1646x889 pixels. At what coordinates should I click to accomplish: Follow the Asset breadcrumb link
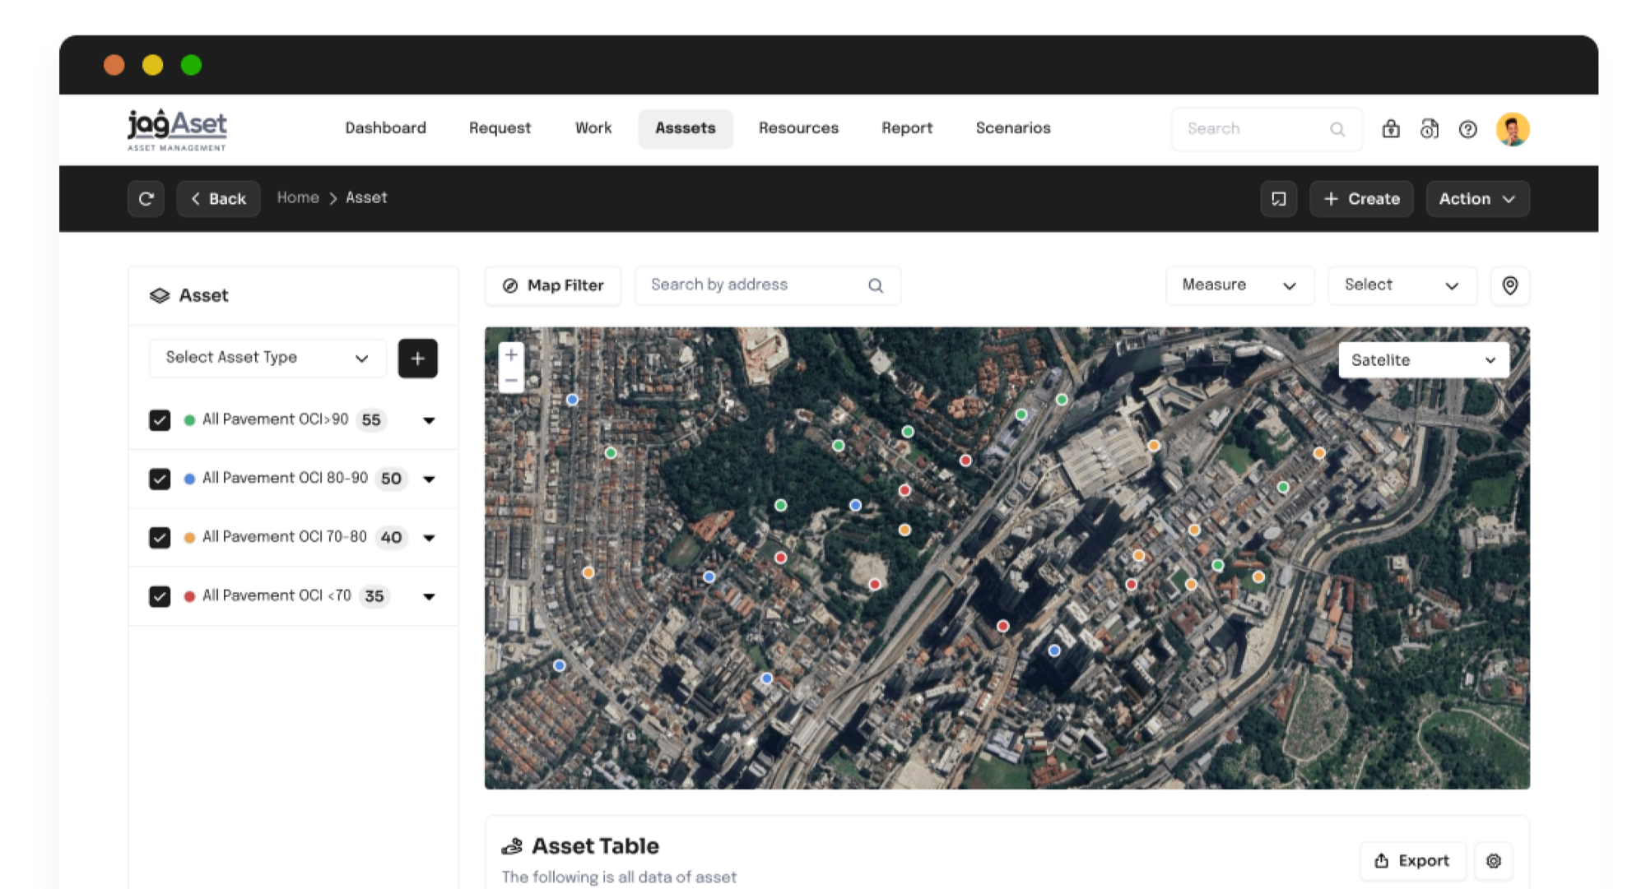[x=366, y=198]
